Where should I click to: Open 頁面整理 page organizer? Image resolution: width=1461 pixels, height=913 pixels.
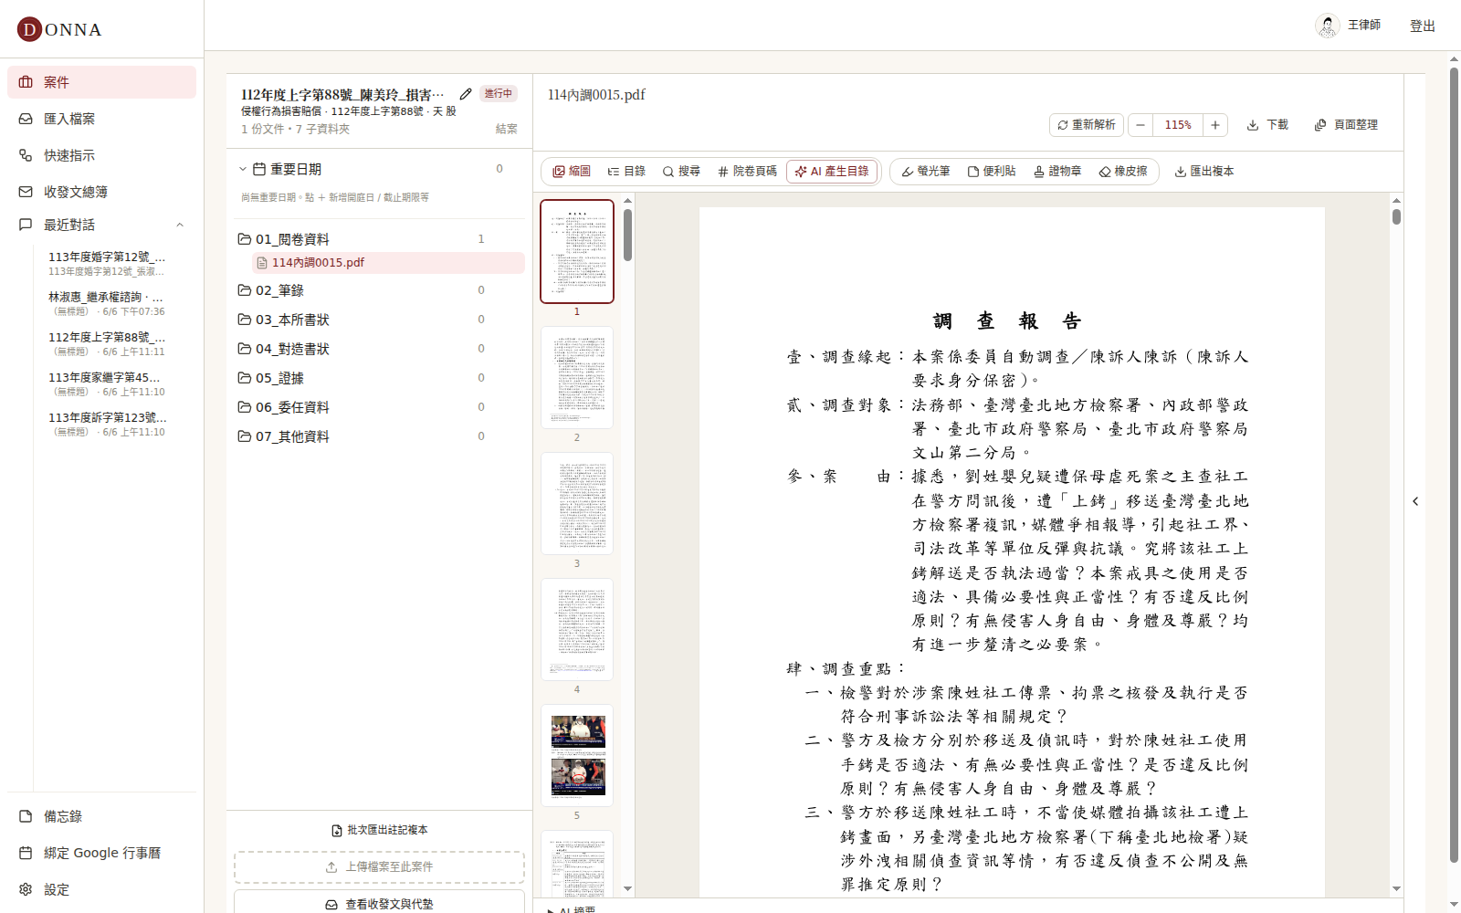[x=1346, y=125]
